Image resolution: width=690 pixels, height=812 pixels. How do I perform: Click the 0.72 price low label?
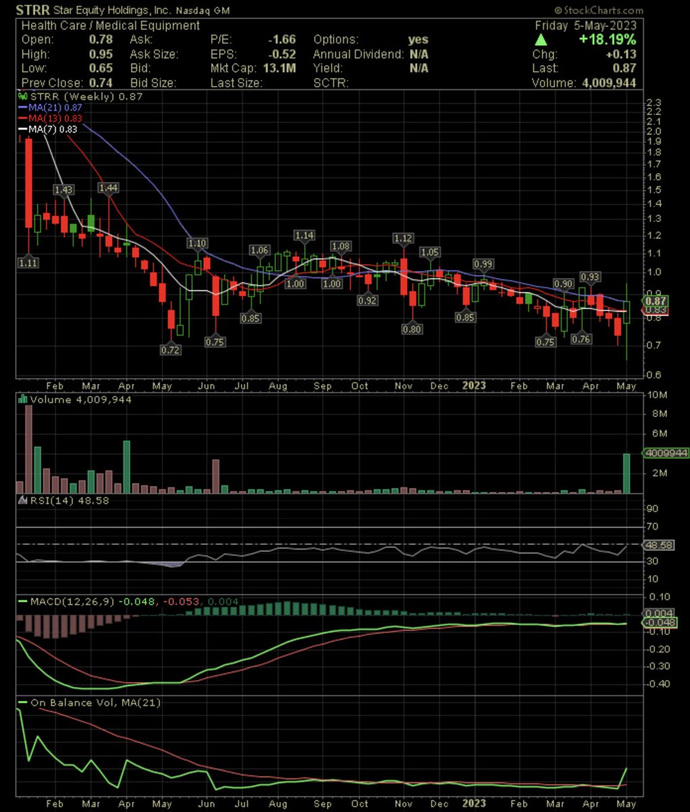coord(170,350)
